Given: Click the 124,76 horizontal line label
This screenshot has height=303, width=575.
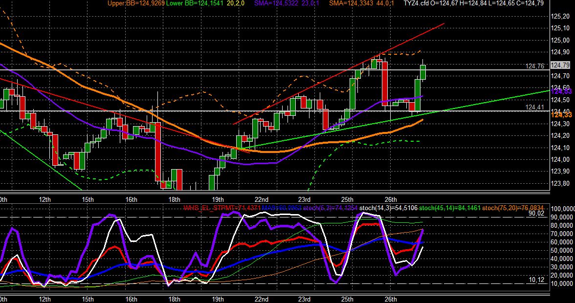Looking at the screenshot, I should pos(535,66).
